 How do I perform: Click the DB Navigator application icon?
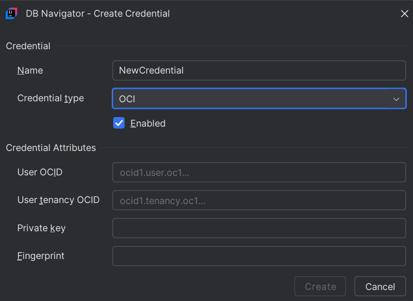(11, 13)
